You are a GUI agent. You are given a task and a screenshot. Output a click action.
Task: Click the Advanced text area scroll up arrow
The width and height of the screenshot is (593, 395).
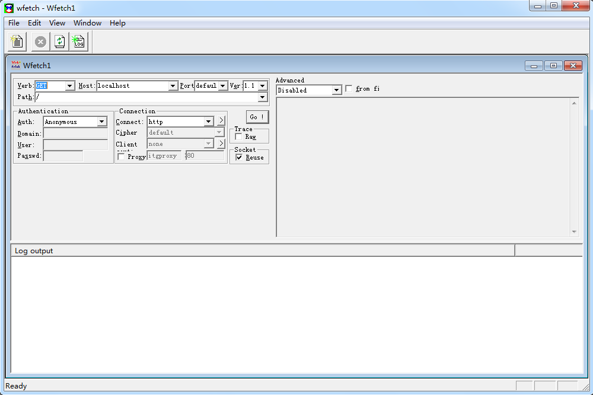(574, 103)
